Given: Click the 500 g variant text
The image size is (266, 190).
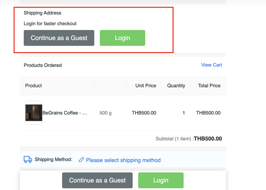Looking at the screenshot, I should pos(105,113).
